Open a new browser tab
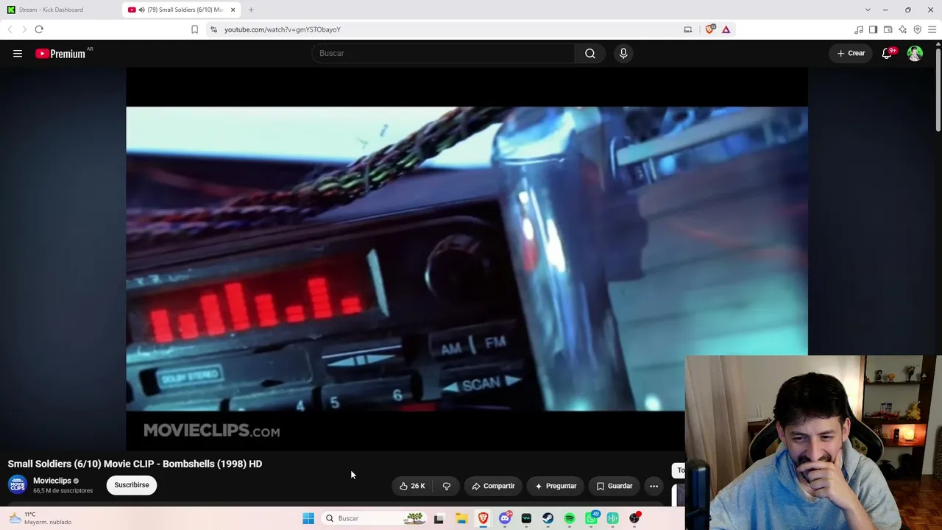Viewport: 942px width, 530px height. click(x=251, y=10)
